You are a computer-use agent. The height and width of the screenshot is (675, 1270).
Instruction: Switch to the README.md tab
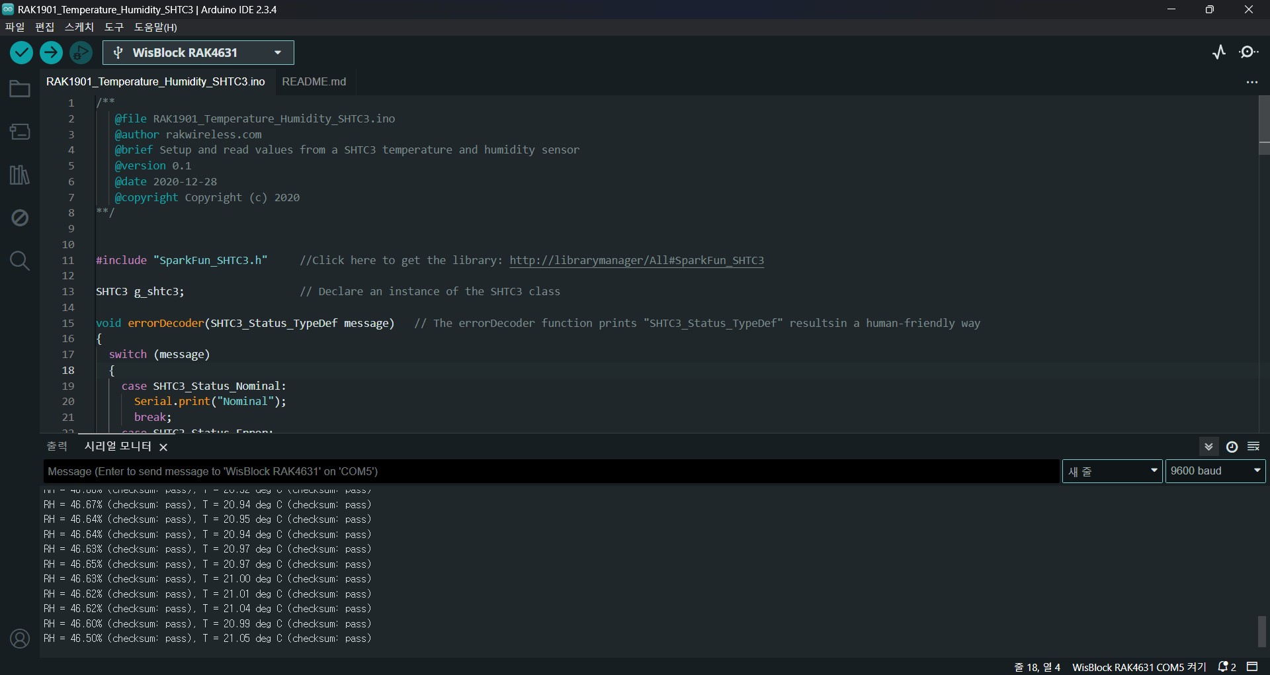[314, 81]
